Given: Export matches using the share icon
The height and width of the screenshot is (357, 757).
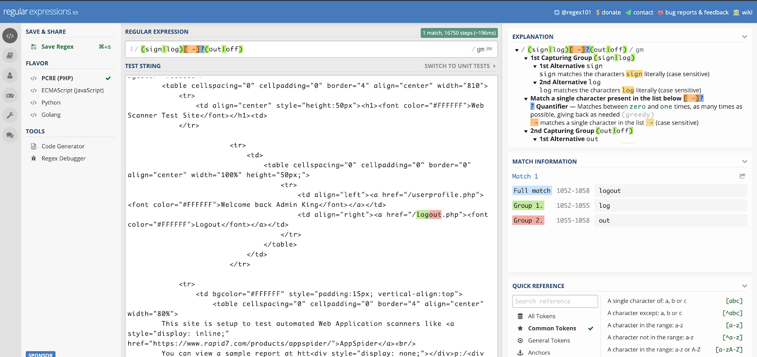Looking at the screenshot, I should click(742, 176).
